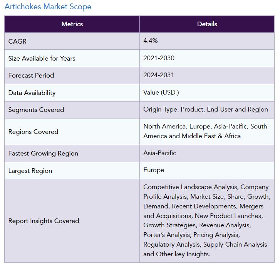Click the Segments Covered label

coord(36,110)
